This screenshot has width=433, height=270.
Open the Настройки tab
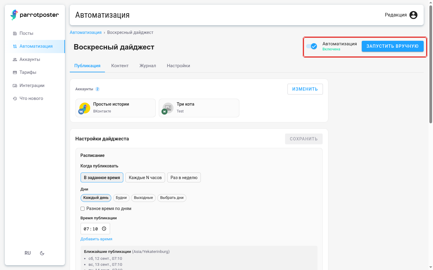(178, 66)
